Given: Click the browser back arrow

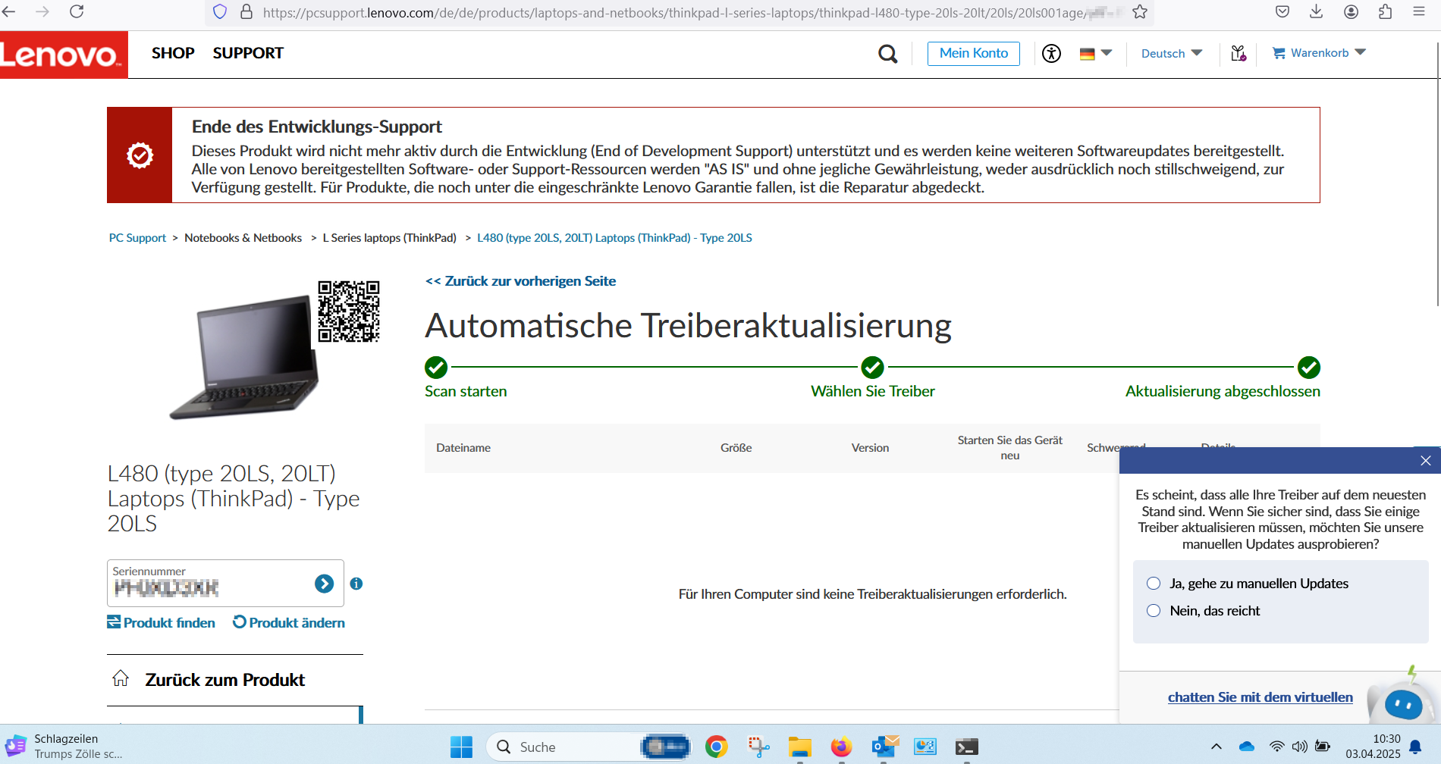Looking at the screenshot, I should pos(10,12).
